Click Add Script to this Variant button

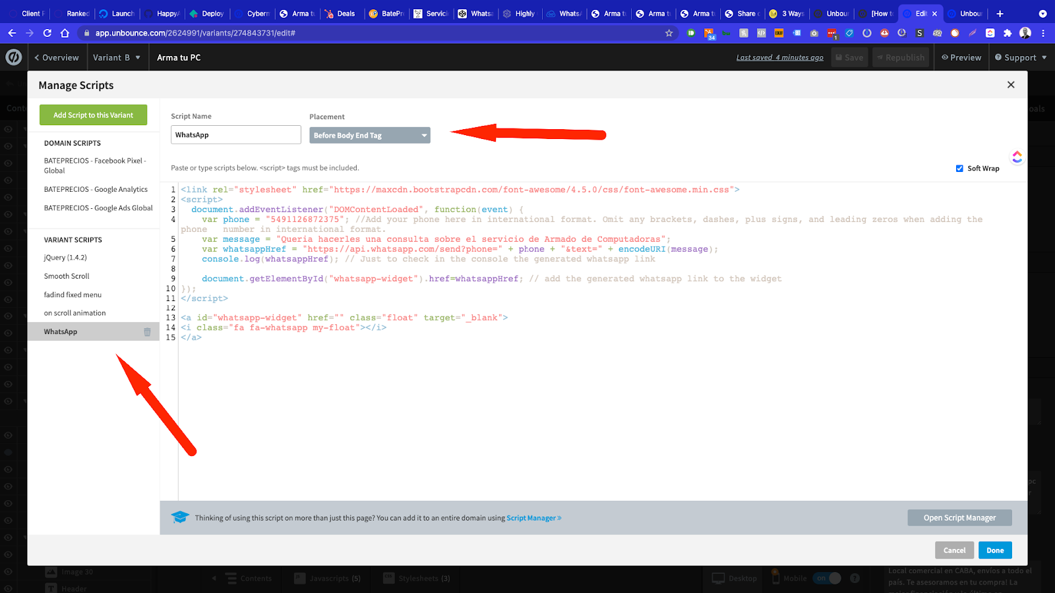click(x=93, y=115)
